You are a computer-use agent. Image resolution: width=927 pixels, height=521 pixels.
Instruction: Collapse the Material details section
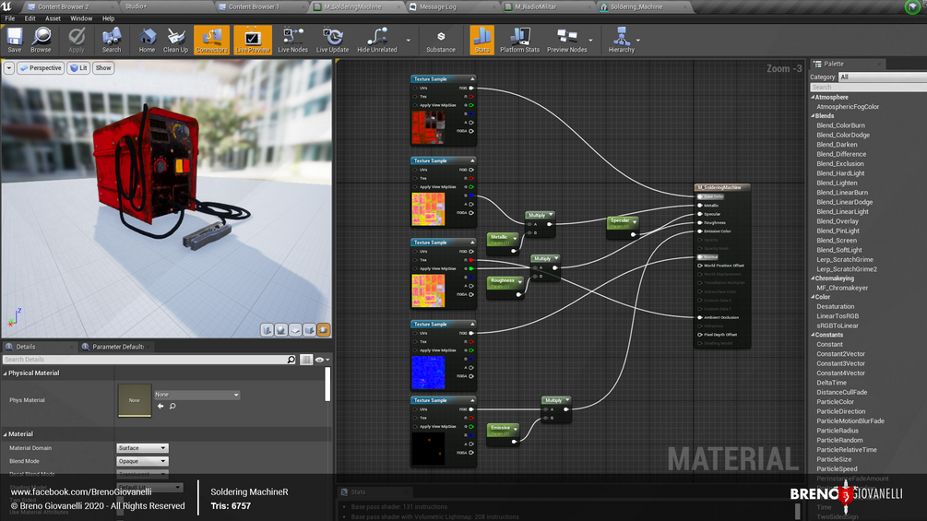point(6,434)
